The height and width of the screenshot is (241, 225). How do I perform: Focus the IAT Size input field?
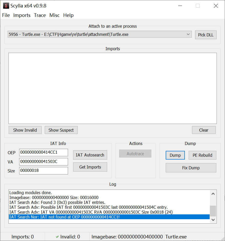click(x=43, y=171)
